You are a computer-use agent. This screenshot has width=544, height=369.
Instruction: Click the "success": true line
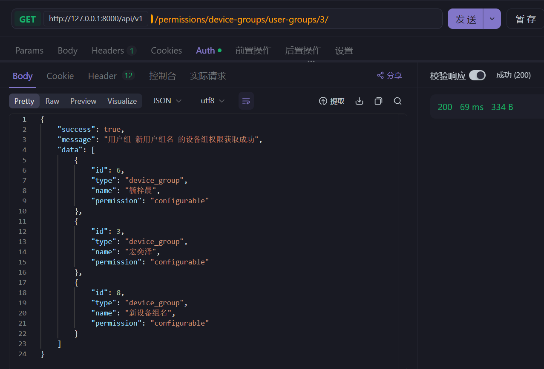(91, 129)
